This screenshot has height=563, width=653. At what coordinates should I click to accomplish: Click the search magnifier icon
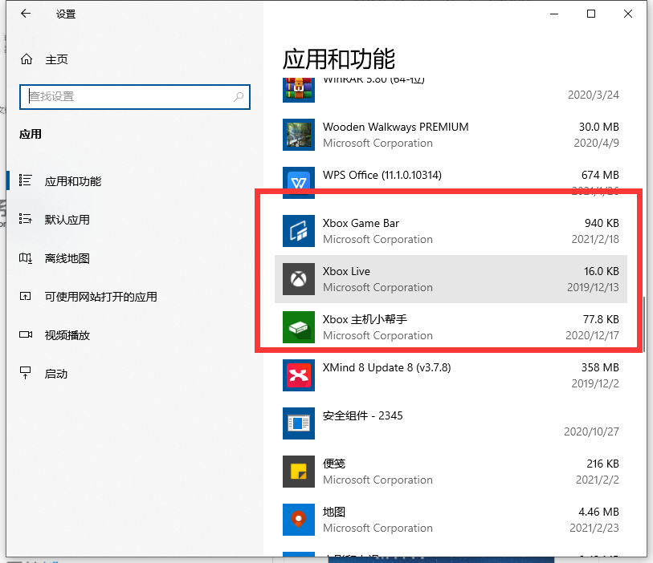pyautogui.click(x=239, y=97)
